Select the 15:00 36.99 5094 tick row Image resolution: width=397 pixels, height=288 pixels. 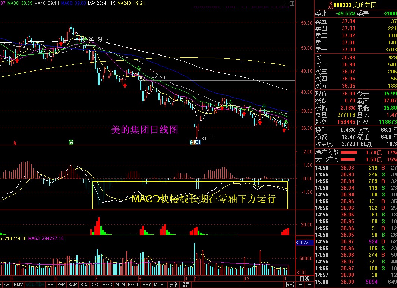356,282
